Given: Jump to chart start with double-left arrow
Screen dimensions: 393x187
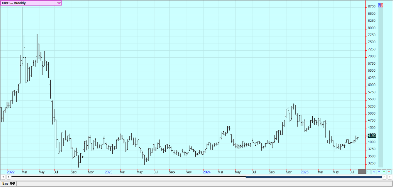Looking at the screenshot, I should click(x=4, y=177).
